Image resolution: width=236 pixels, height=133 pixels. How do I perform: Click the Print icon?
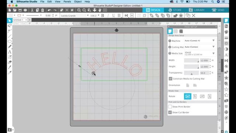click(25, 10)
